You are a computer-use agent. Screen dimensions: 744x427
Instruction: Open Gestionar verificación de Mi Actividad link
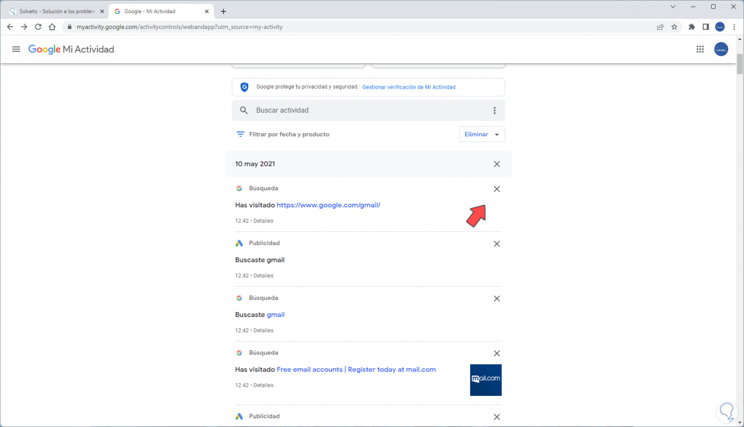[x=409, y=87]
